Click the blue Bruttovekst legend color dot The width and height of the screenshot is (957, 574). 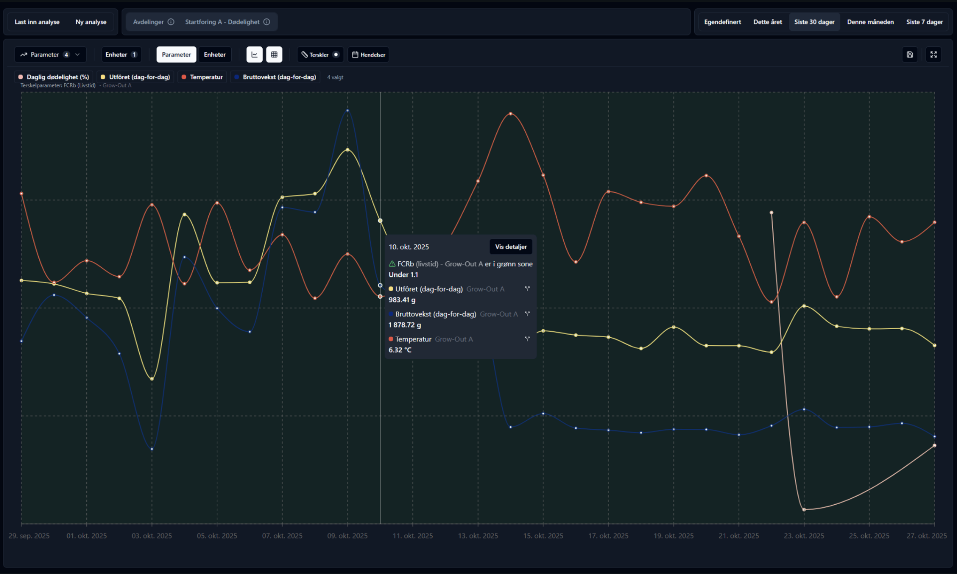click(237, 77)
